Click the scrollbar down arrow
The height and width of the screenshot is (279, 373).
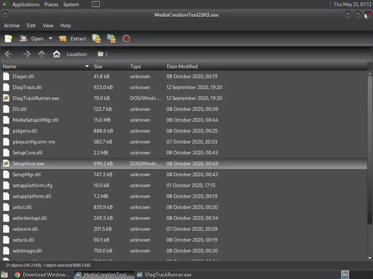370,258
